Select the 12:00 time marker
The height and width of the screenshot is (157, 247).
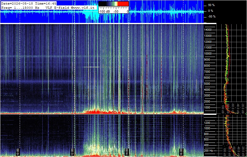(72, 152)
